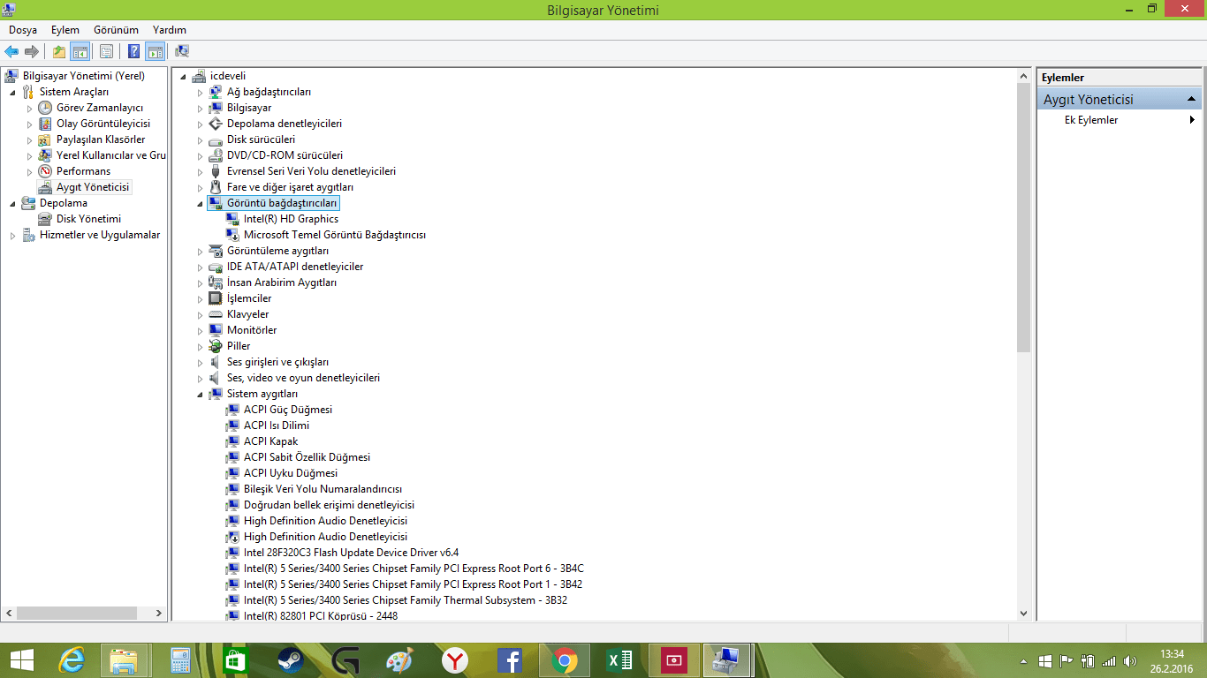Collapse the Aygıt Yöneticisi actions section arrow
The width and height of the screenshot is (1207, 678).
pyautogui.click(x=1191, y=99)
